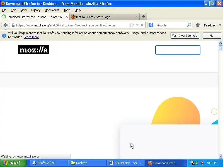Screen dimensions: 223x167
Task: Open the URL history dropdown arrow
Action: pyautogui.click(x=137, y=25)
